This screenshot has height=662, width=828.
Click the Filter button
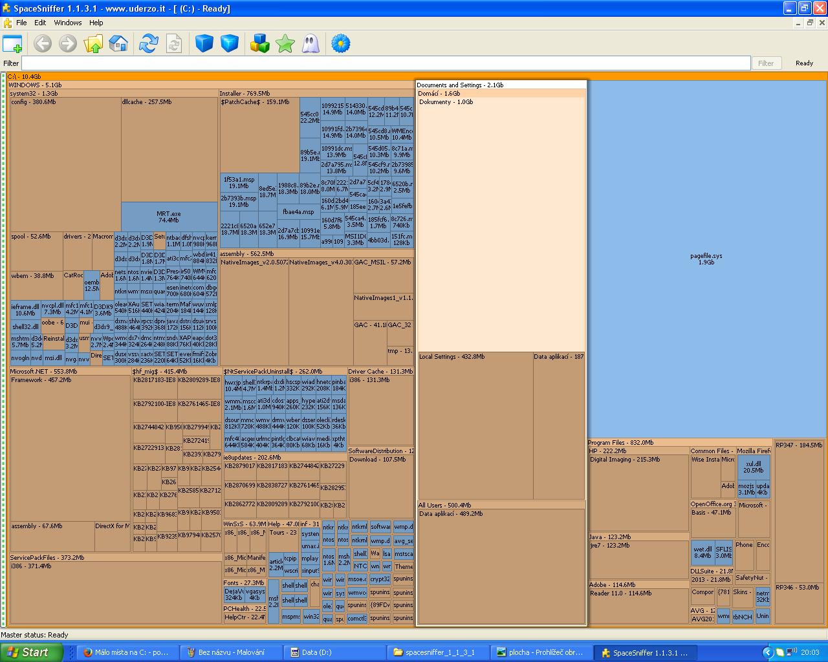[766, 63]
